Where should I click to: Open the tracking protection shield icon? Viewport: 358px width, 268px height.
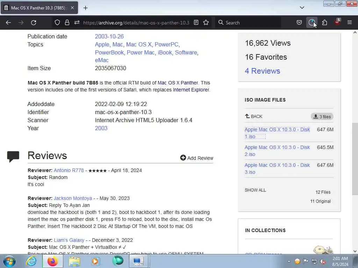click(x=57, y=23)
